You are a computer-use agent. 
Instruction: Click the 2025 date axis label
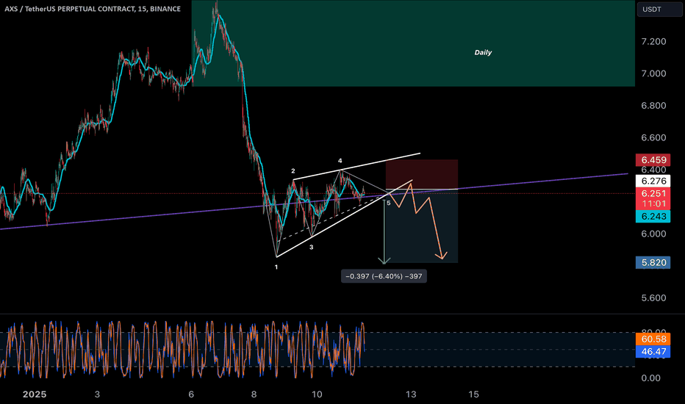[x=35, y=394]
